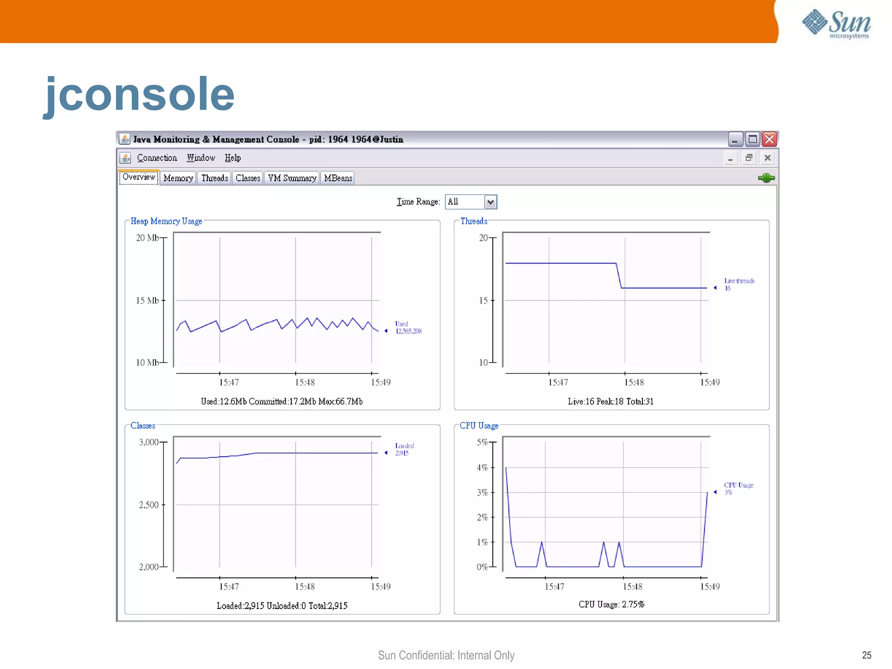Minimize the main jconsole window
892x669 pixels.
pos(735,139)
